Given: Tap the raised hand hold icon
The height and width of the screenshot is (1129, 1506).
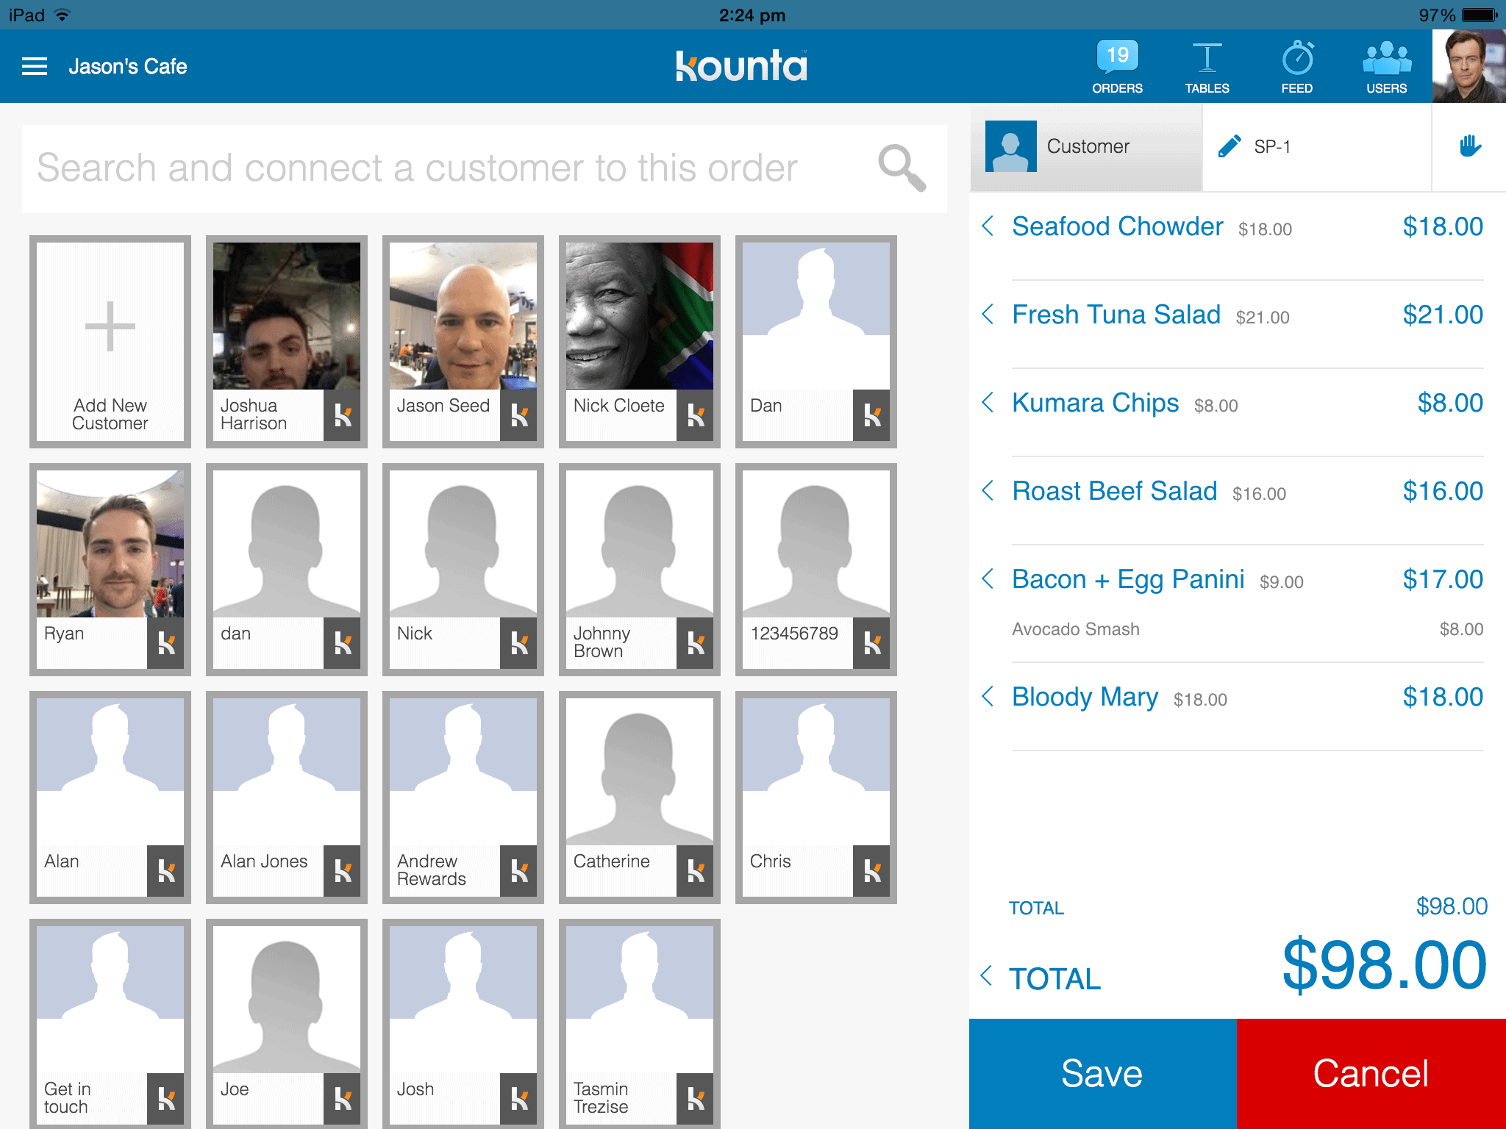Looking at the screenshot, I should click(1470, 146).
